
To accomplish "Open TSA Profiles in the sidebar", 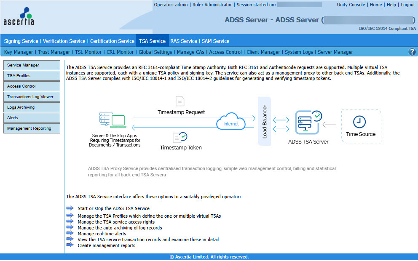I will coord(32,76).
